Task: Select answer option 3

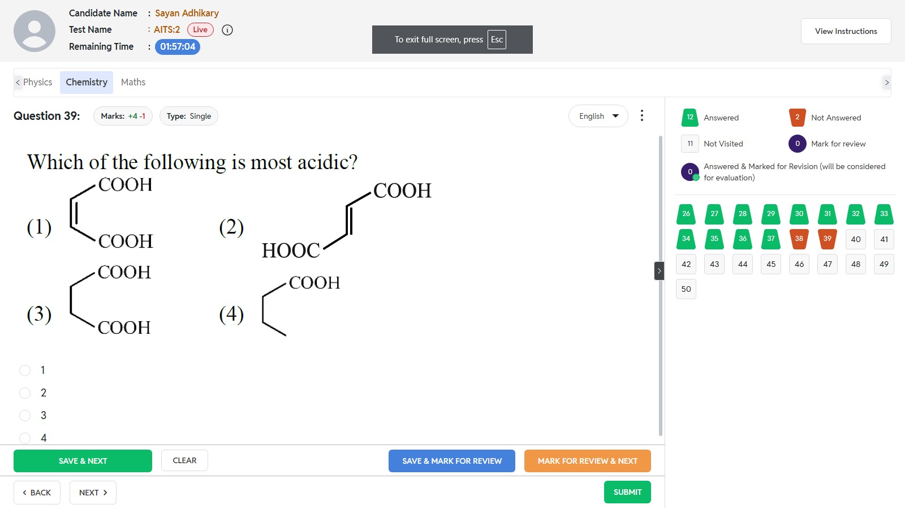Action: coord(25,416)
